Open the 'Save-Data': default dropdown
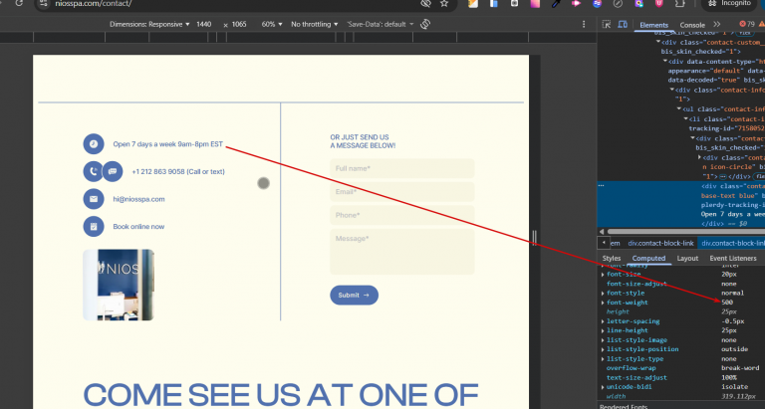 click(x=381, y=24)
